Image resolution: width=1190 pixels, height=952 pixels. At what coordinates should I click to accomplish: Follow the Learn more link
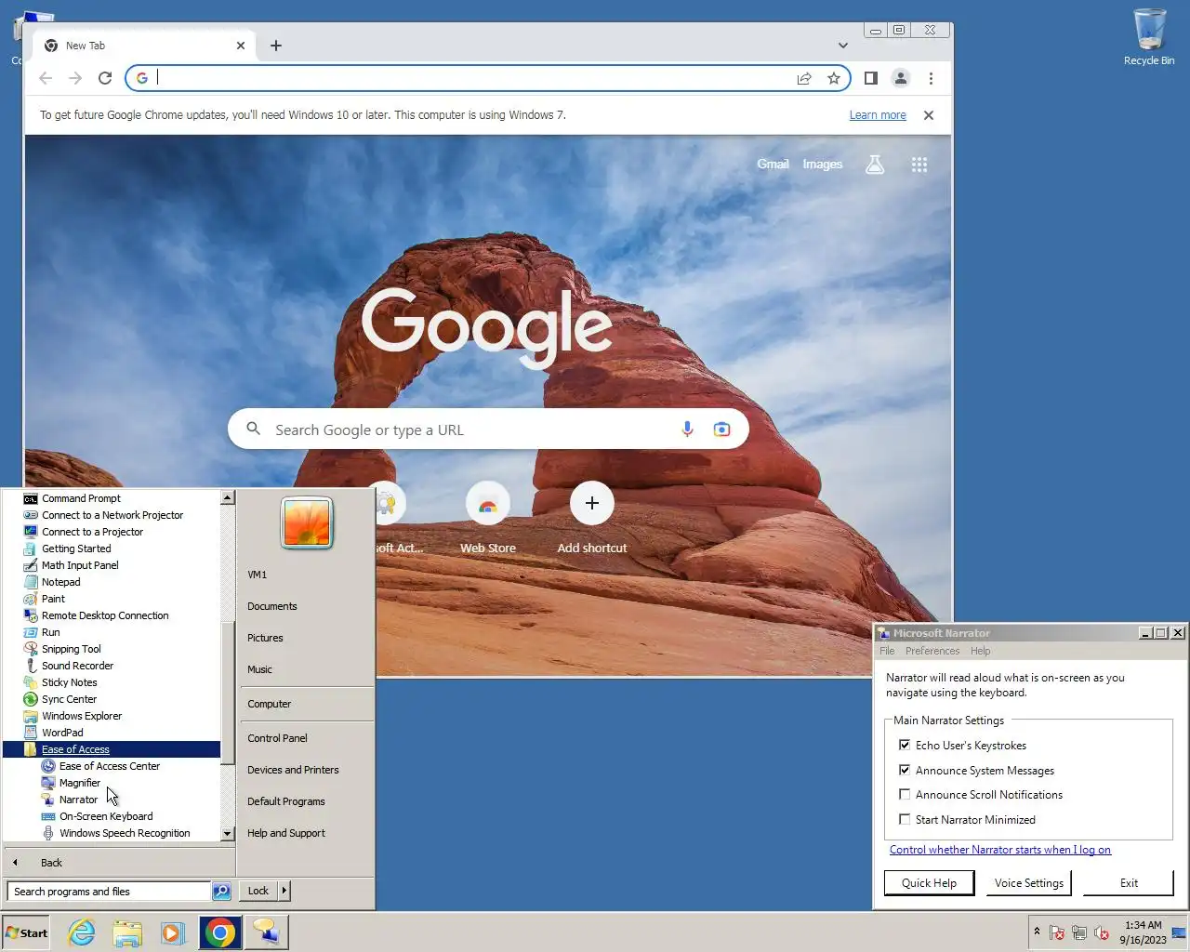click(878, 115)
